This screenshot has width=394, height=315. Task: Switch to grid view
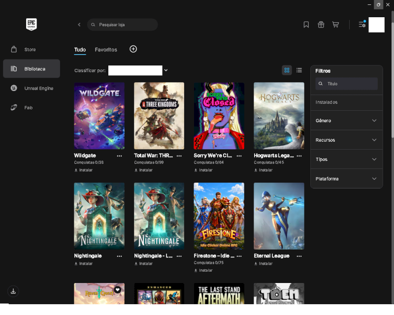pos(287,70)
